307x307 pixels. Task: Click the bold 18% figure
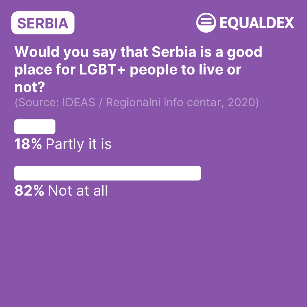(x=28, y=144)
